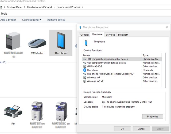This screenshot has width=171, height=134.
Task: Click OK in the phone Properties dialog
Action: (x=122, y=129)
